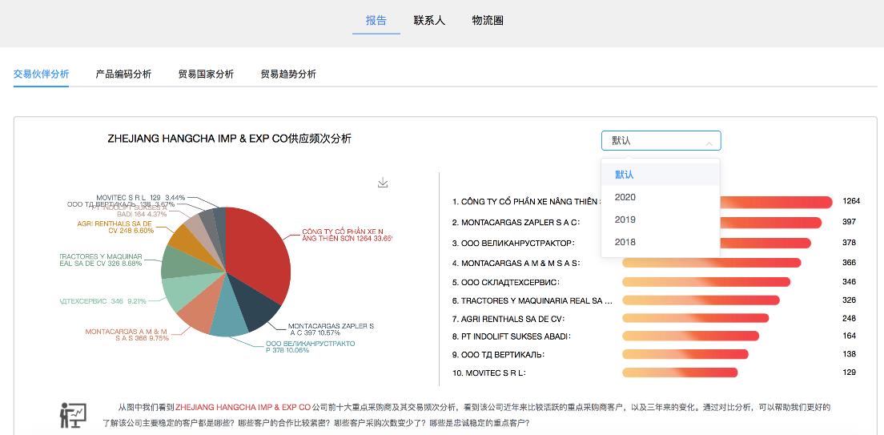884x435 pixels.
Task: Click ranking label 5. ООО СКЛАДТЕХСЕРВИС
Action: pyautogui.click(x=508, y=282)
